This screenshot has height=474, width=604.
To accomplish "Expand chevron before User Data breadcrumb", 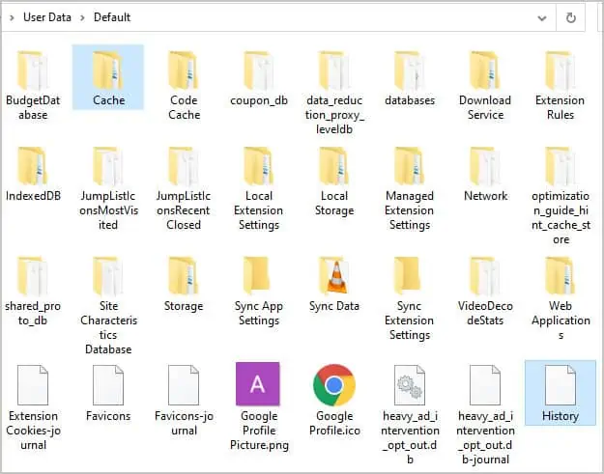I will [12, 17].
